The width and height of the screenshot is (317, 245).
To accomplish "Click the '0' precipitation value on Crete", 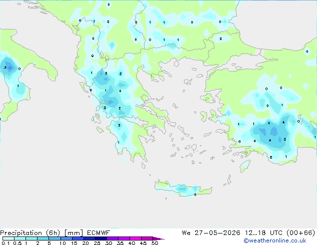I will [x=195, y=194].
